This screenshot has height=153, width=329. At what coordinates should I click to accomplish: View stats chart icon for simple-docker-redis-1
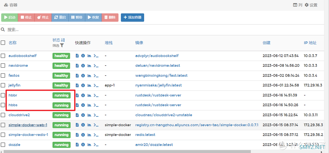tap(89, 135)
